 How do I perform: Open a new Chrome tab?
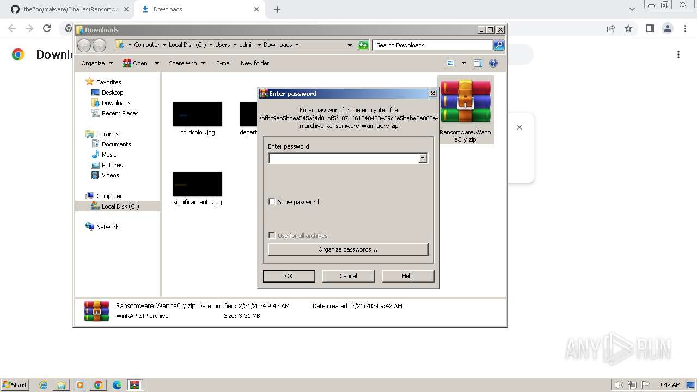[x=277, y=9]
